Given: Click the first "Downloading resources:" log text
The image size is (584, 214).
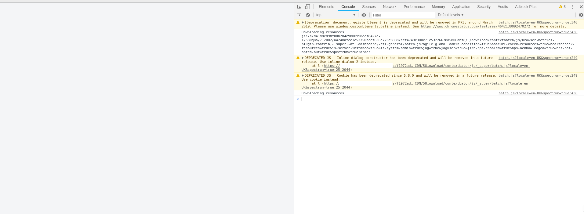Looking at the screenshot, I should [x=324, y=32].
